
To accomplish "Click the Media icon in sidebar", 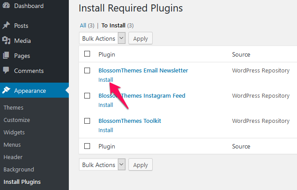I will click(6, 40).
